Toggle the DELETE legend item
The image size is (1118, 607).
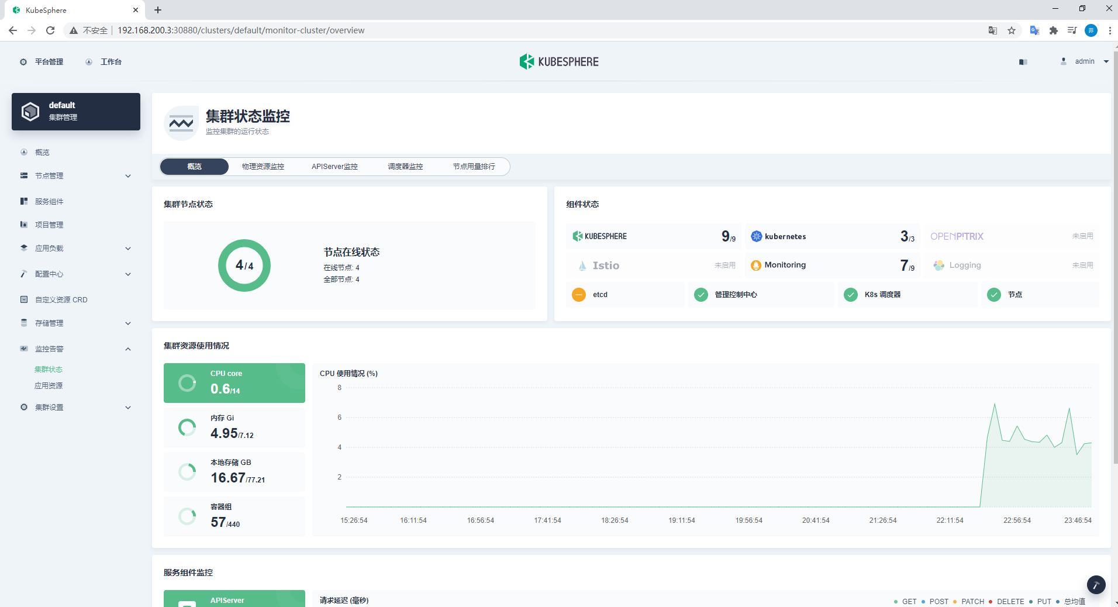pos(1006,602)
